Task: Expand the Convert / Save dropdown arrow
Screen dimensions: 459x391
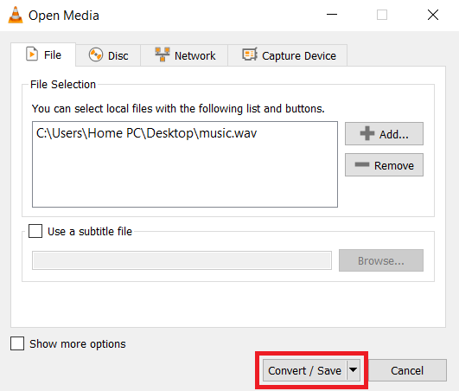Action: (x=354, y=370)
